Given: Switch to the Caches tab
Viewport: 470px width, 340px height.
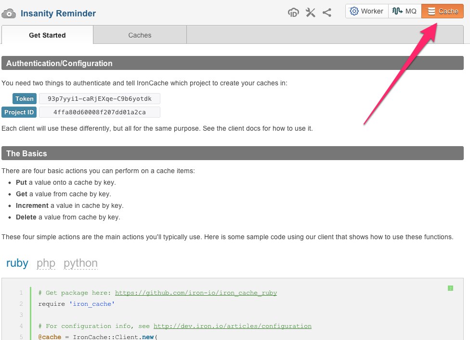Looking at the screenshot, I should pyautogui.click(x=140, y=35).
